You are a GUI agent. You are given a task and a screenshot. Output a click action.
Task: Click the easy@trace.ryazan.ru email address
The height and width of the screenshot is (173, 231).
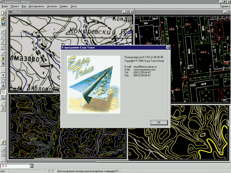pos(145,67)
